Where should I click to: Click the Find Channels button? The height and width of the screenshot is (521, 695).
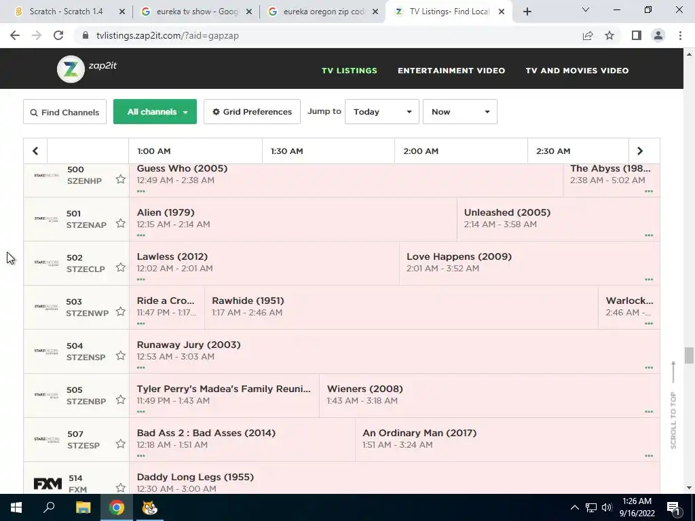pos(64,112)
